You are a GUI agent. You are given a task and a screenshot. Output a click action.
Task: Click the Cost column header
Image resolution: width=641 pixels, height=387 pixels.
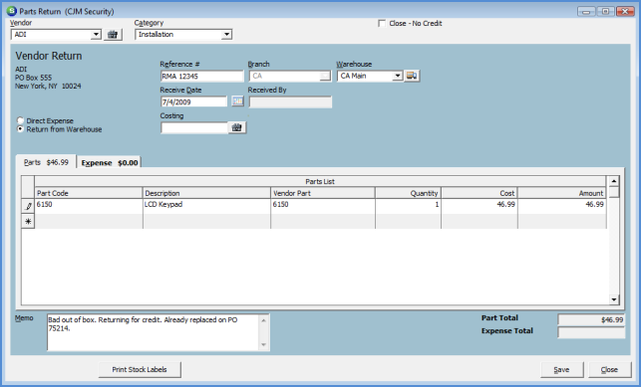point(480,193)
